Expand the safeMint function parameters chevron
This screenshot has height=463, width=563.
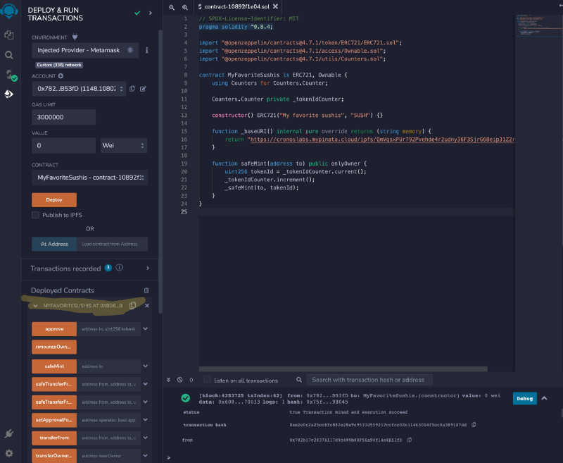(144, 366)
